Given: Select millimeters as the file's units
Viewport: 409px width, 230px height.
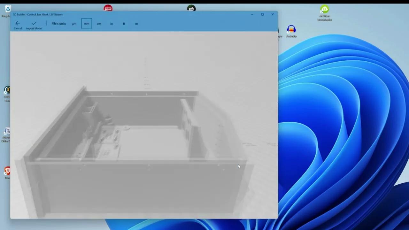Looking at the screenshot, I should pyautogui.click(x=86, y=23).
